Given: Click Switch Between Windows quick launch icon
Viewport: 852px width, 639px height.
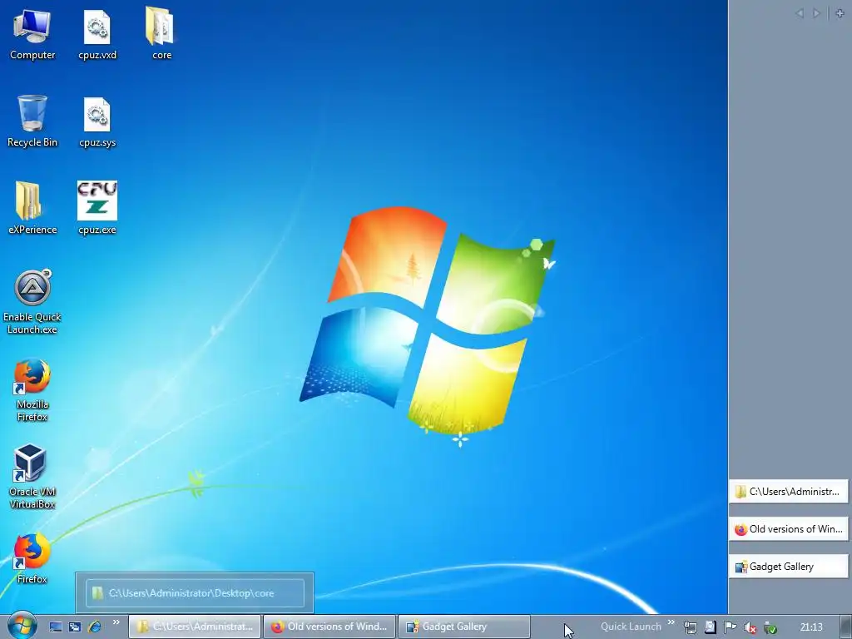Looking at the screenshot, I should [75, 627].
